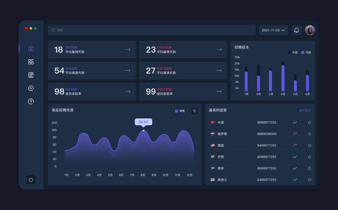Click the filter icon in 高级招聘来源

[x=194, y=111]
